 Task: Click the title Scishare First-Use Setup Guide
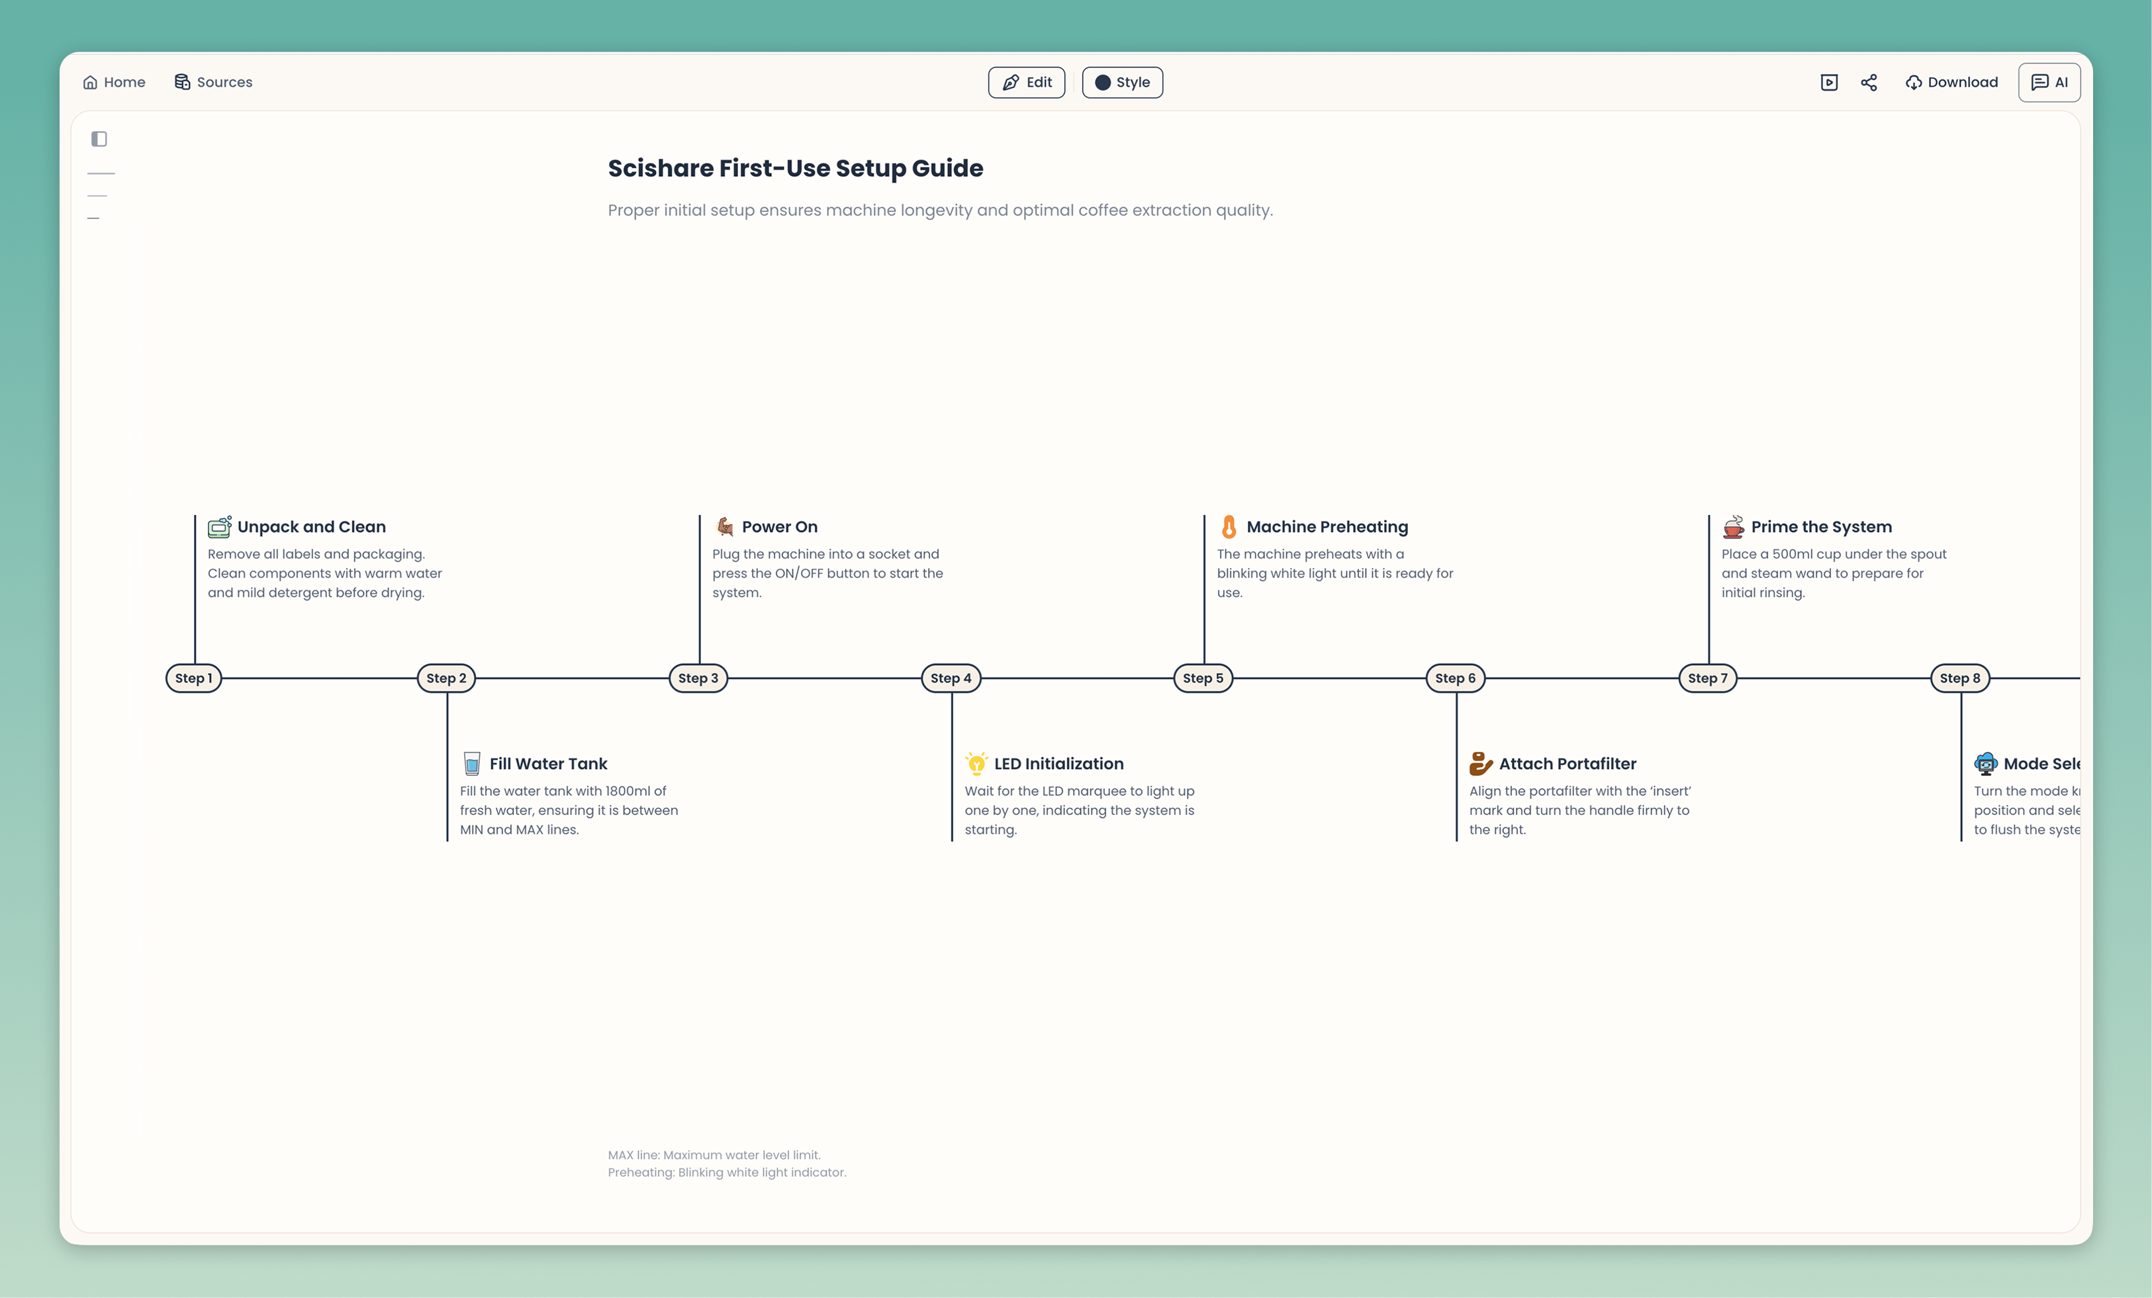tap(795, 167)
